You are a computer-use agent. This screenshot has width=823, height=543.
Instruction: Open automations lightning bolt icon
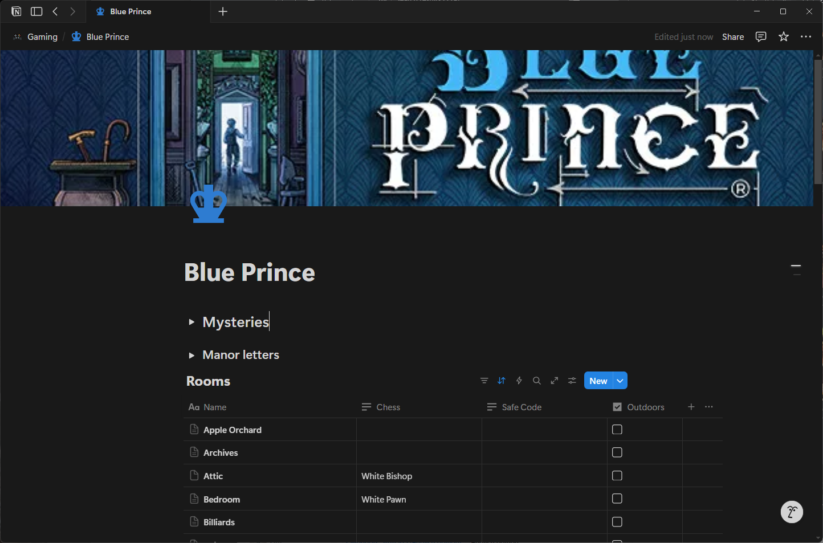(519, 381)
